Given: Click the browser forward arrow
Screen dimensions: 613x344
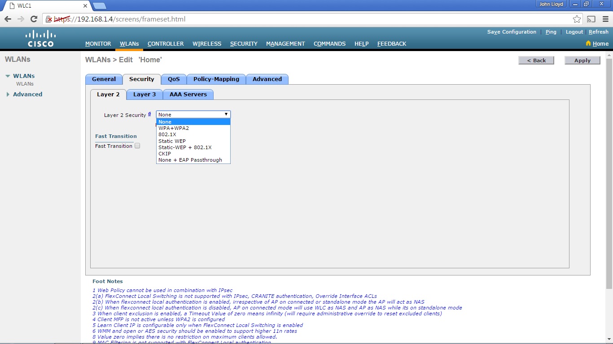Looking at the screenshot, I should pos(21,19).
